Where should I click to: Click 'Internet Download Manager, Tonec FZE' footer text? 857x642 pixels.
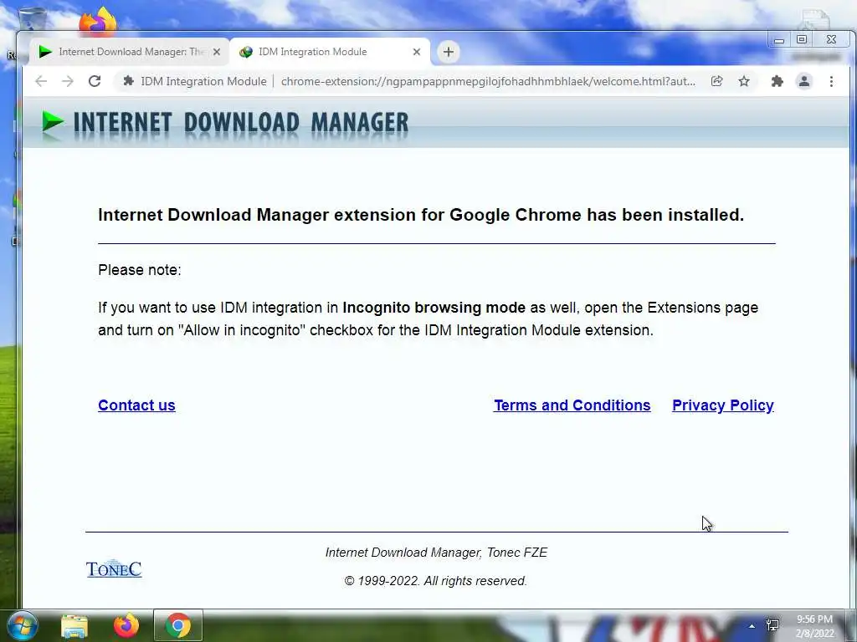coord(436,553)
